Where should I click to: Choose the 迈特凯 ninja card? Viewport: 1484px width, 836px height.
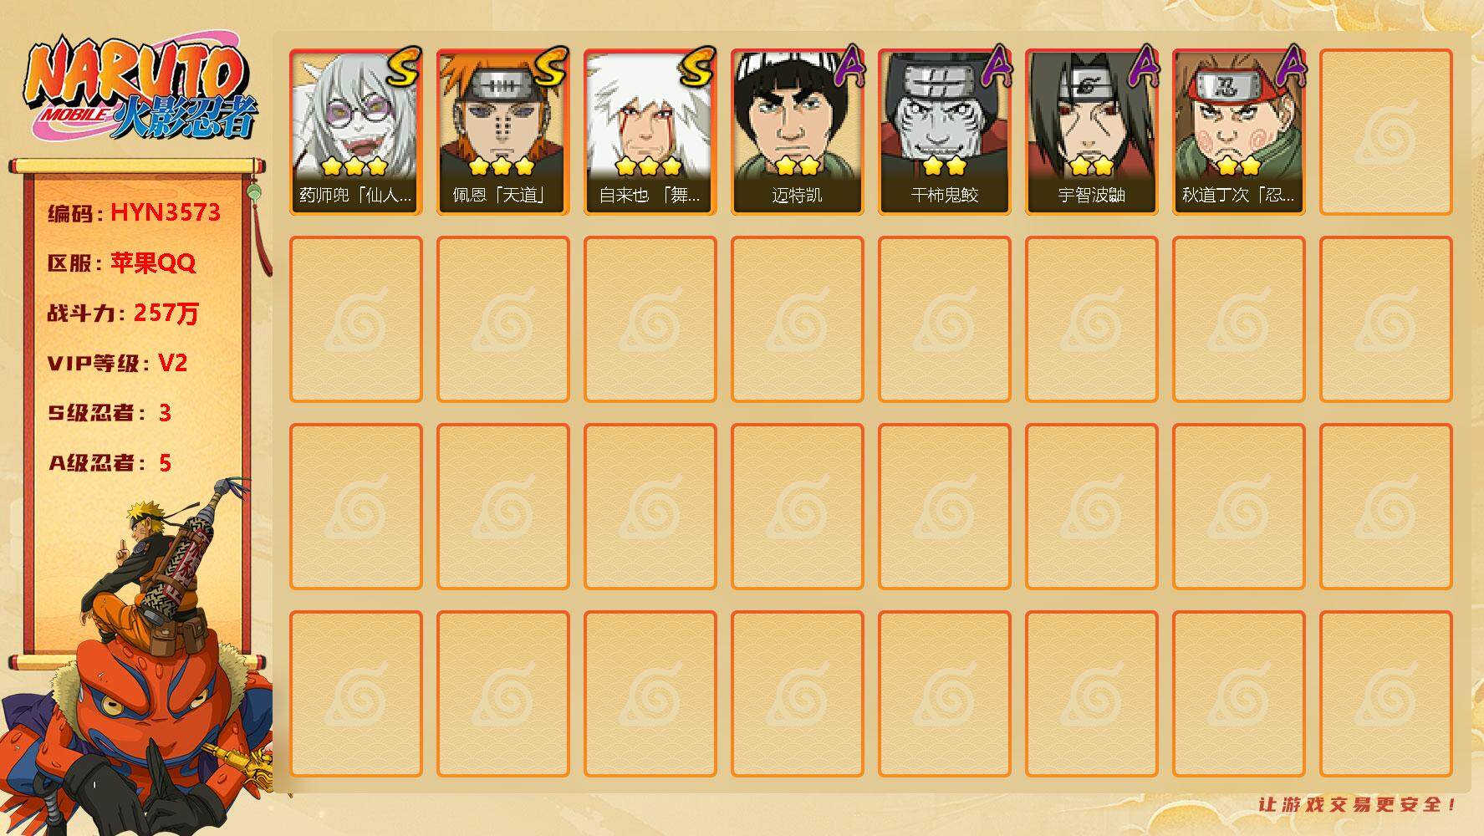(x=797, y=132)
